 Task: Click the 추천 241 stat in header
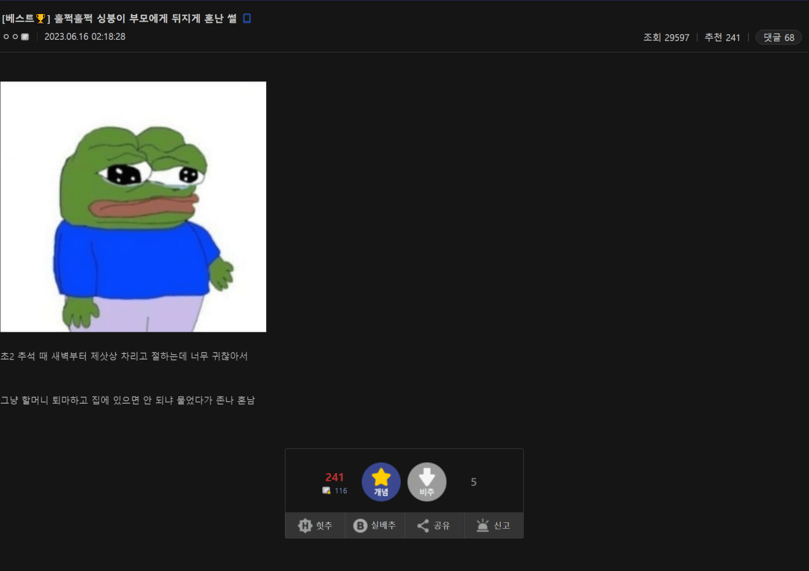click(x=722, y=37)
